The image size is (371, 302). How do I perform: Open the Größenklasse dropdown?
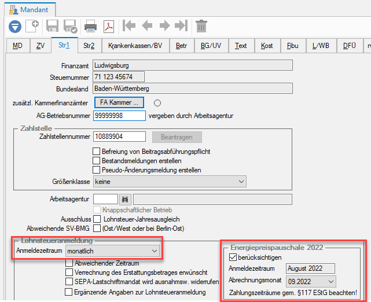(x=170, y=182)
